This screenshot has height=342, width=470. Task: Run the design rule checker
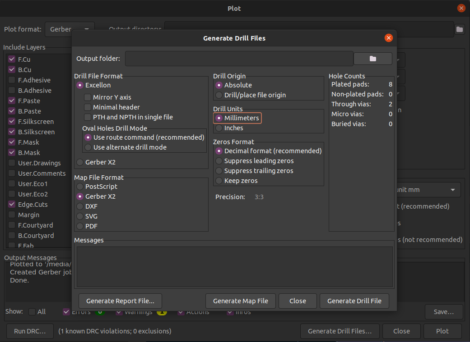point(30,331)
